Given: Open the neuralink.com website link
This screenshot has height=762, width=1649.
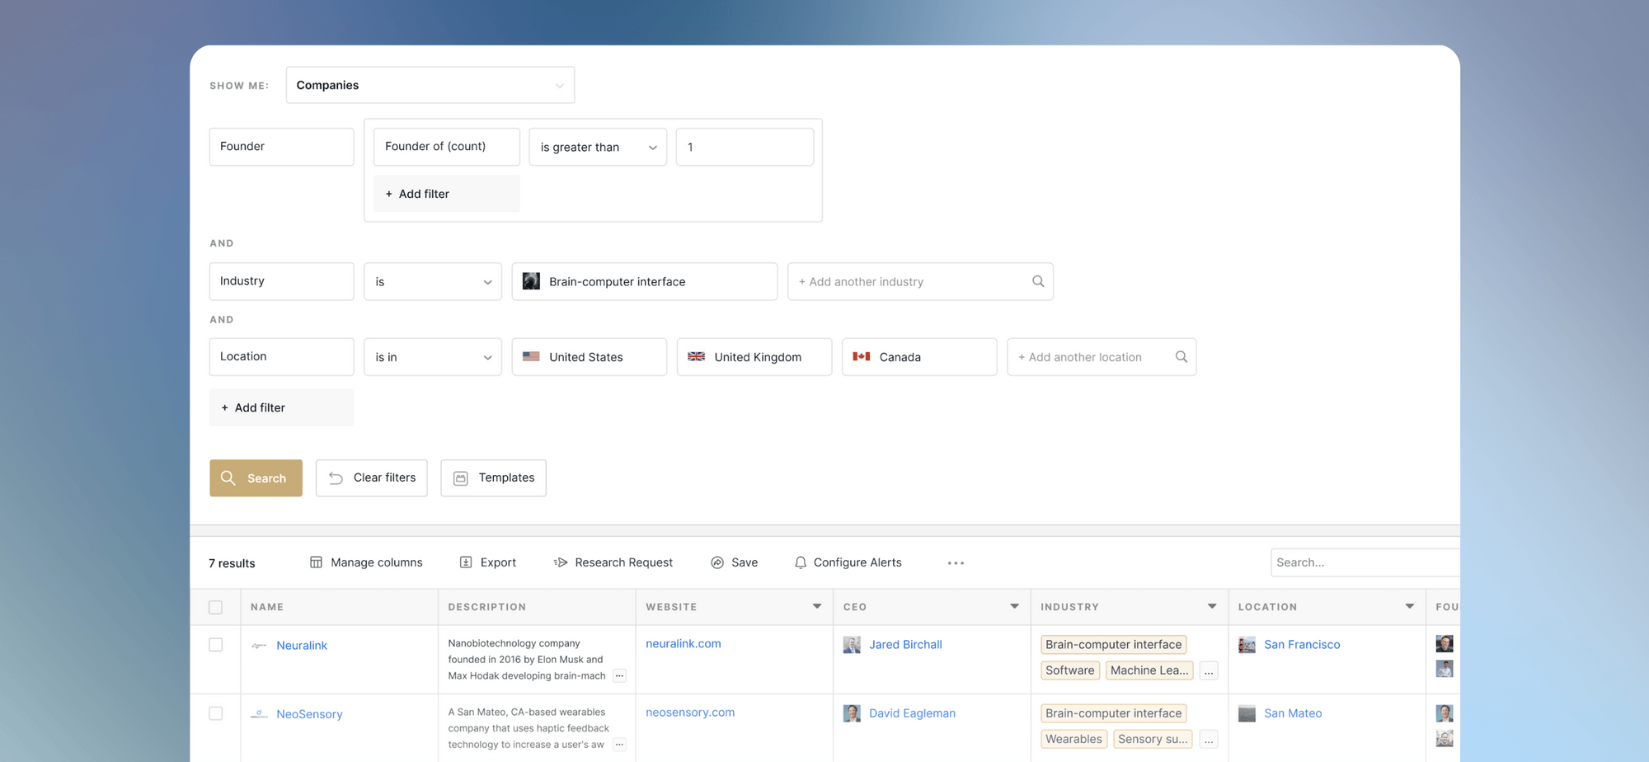Looking at the screenshot, I should (x=683, y=643).
